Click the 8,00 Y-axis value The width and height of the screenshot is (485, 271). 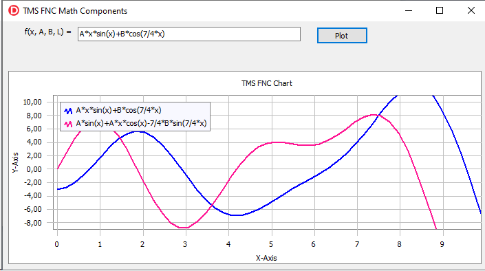click(34, 116)
